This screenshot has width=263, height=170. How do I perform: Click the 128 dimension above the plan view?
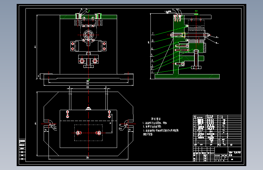[88, 87]
